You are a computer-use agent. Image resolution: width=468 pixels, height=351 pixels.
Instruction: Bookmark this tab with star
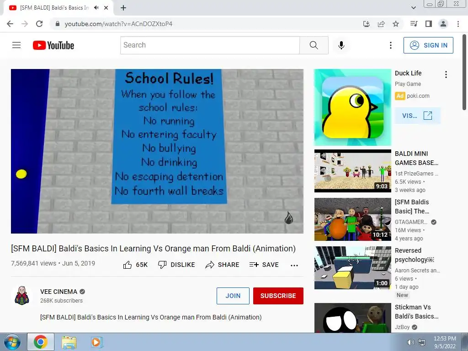click(x=396, y=24)
